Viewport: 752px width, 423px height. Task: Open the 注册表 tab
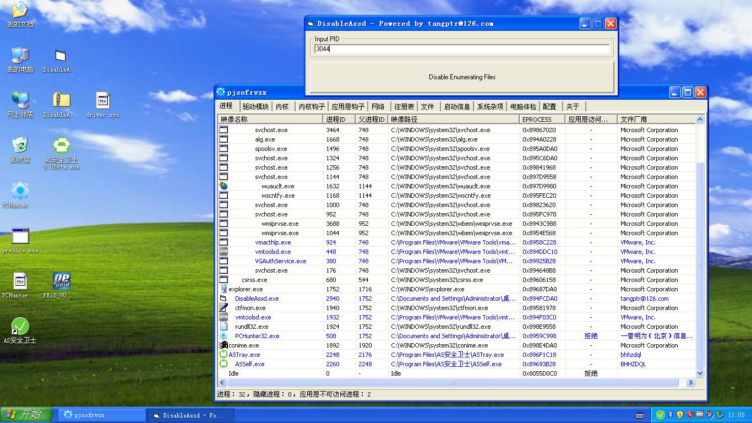[404, 107]
